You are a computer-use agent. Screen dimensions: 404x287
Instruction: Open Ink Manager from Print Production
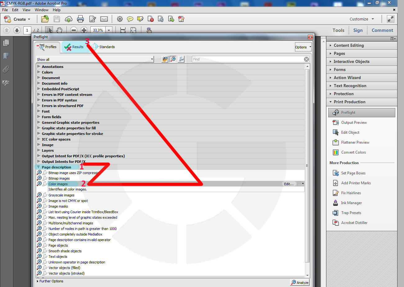351,203
